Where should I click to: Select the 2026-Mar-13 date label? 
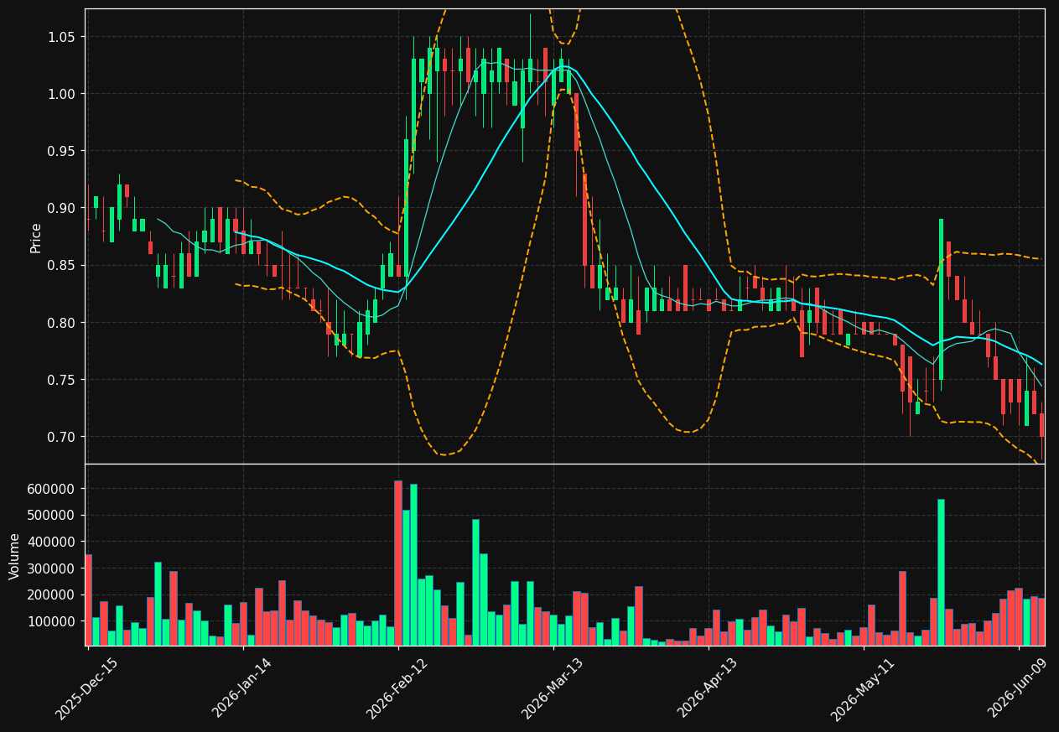pos(552,688)
